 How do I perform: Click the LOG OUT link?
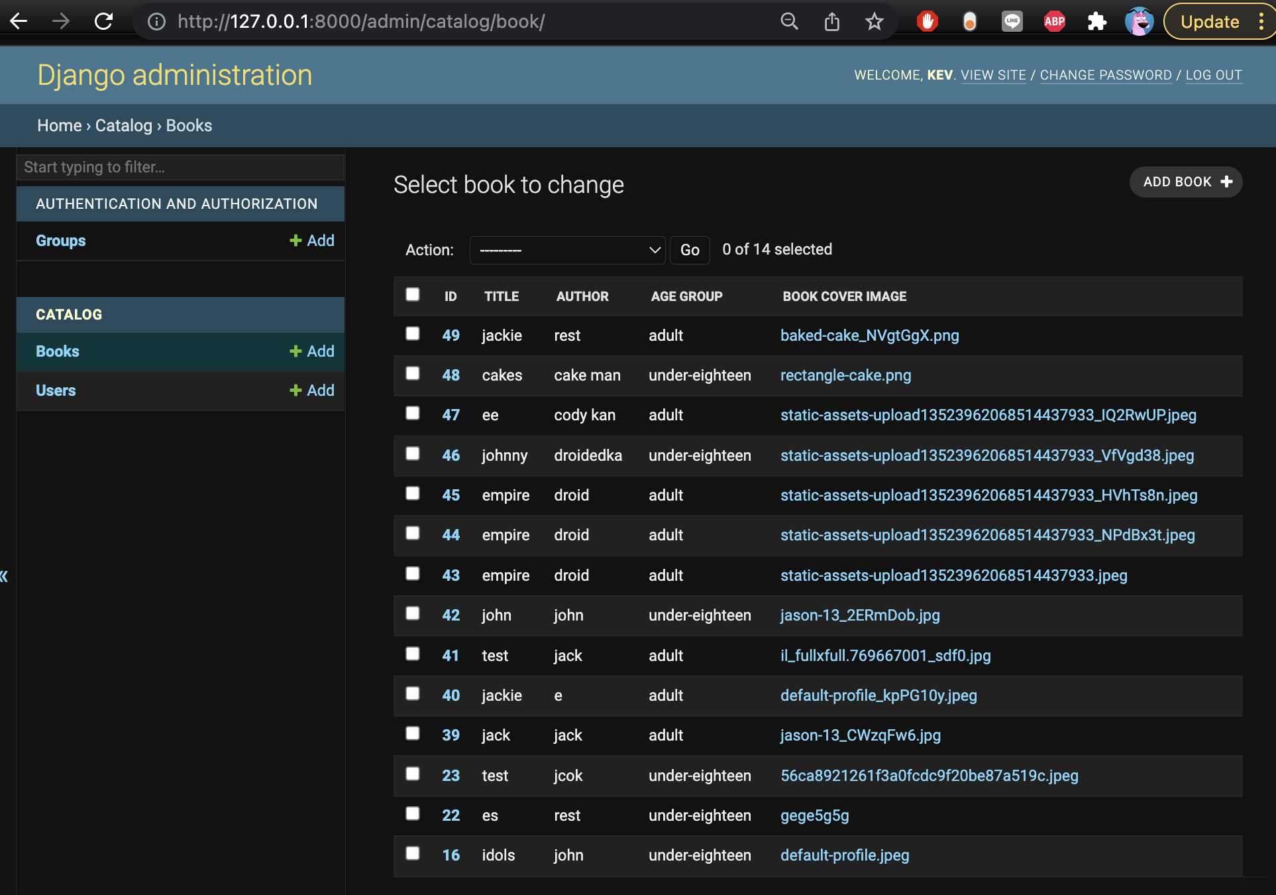click(1213, 75)
